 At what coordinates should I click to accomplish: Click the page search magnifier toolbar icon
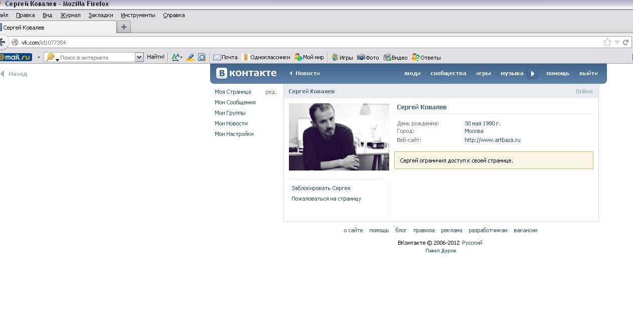click(202, 57)
